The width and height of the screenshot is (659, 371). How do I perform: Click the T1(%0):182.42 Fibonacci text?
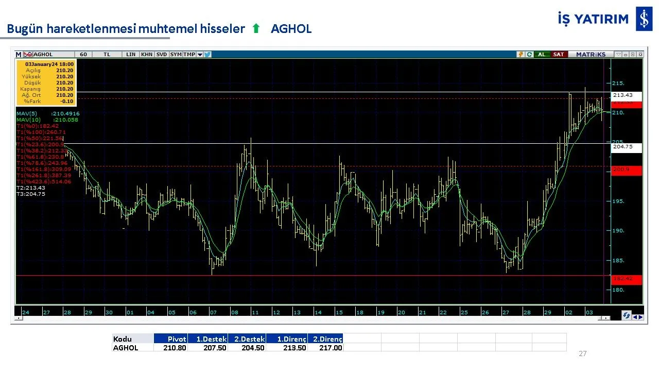pos(38,126)
